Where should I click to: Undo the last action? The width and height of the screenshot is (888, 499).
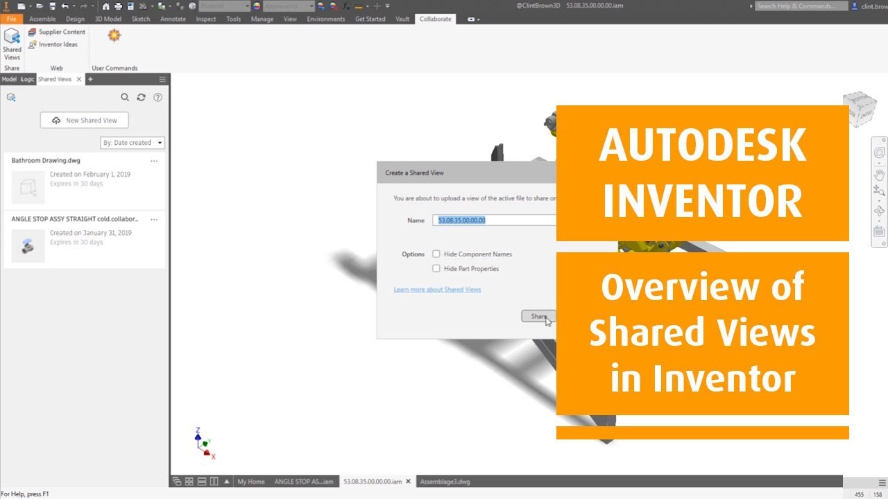tap(65, 6)
